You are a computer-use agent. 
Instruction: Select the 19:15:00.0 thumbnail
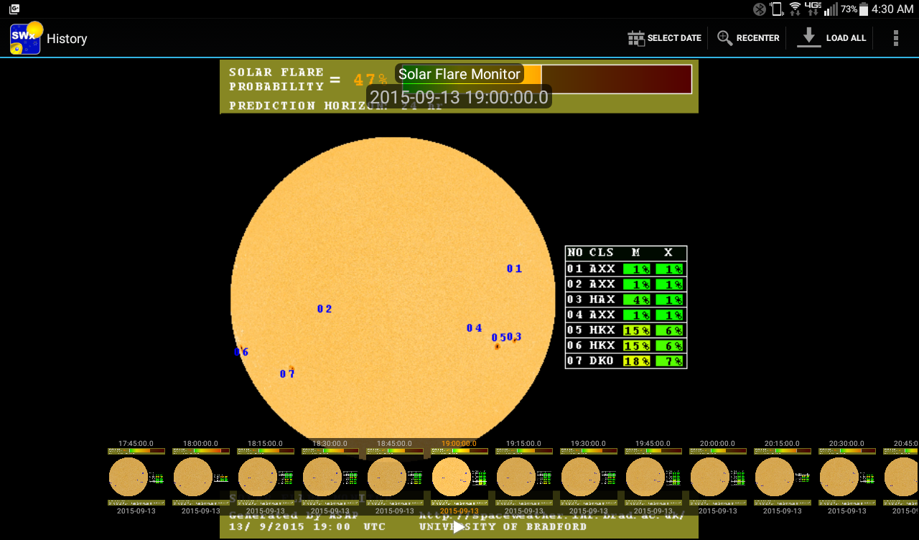(523, 476)
